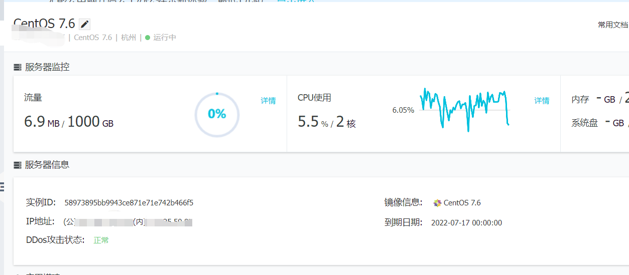Open 详情 for CPU使用
This screenshot has height=275, width=629.
[542, 101]
